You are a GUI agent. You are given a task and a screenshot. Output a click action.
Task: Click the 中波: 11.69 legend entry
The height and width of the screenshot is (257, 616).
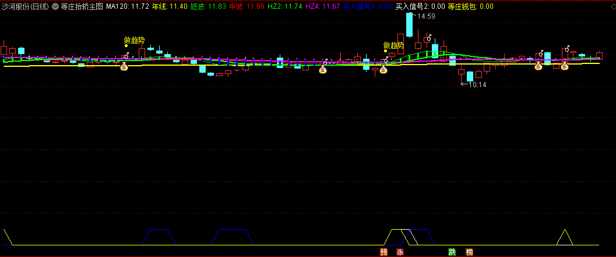pos(247,6)
